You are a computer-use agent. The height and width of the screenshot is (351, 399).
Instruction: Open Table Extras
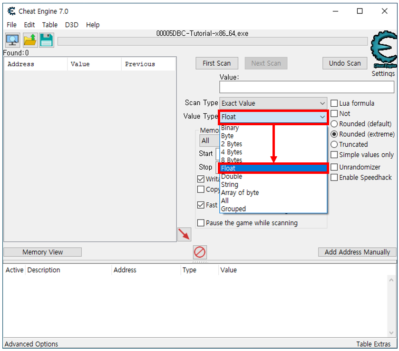(373, 344)
